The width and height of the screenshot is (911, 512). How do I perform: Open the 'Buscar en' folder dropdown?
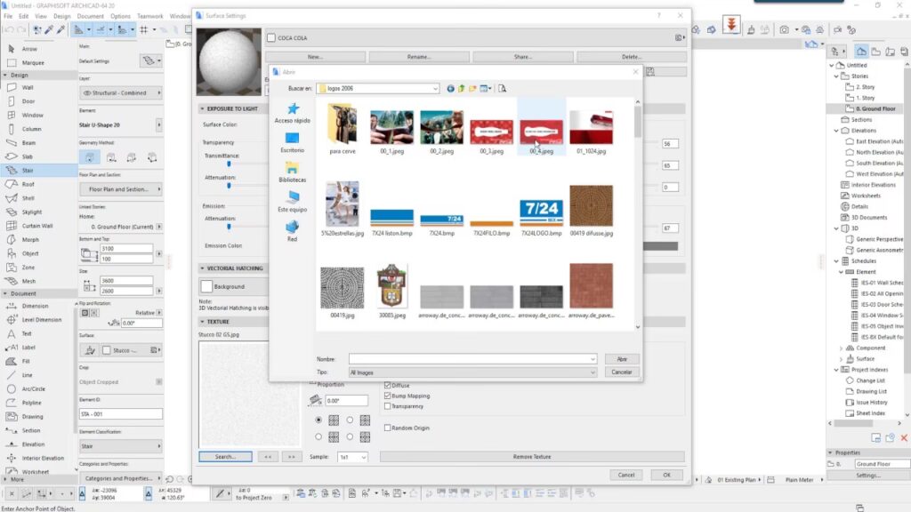click(434, 89)
